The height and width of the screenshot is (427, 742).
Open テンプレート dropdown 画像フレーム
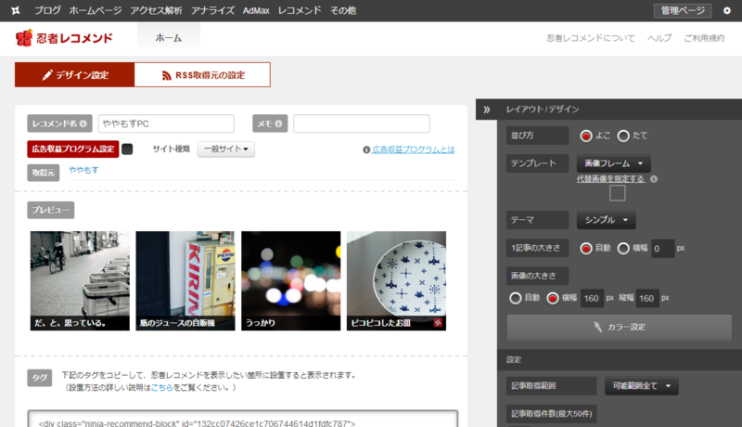(613, 163)
